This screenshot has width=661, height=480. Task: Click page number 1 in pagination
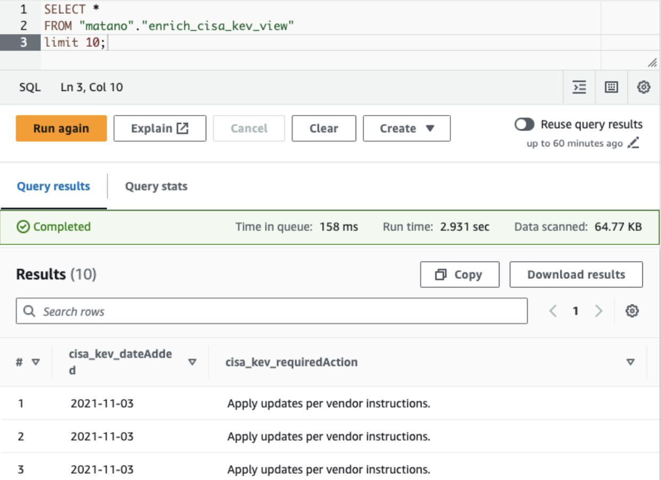click(576, 311)
